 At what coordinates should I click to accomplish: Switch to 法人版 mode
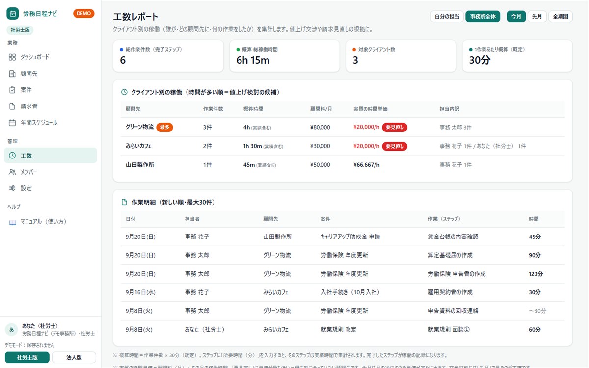(x=74, y=357)
